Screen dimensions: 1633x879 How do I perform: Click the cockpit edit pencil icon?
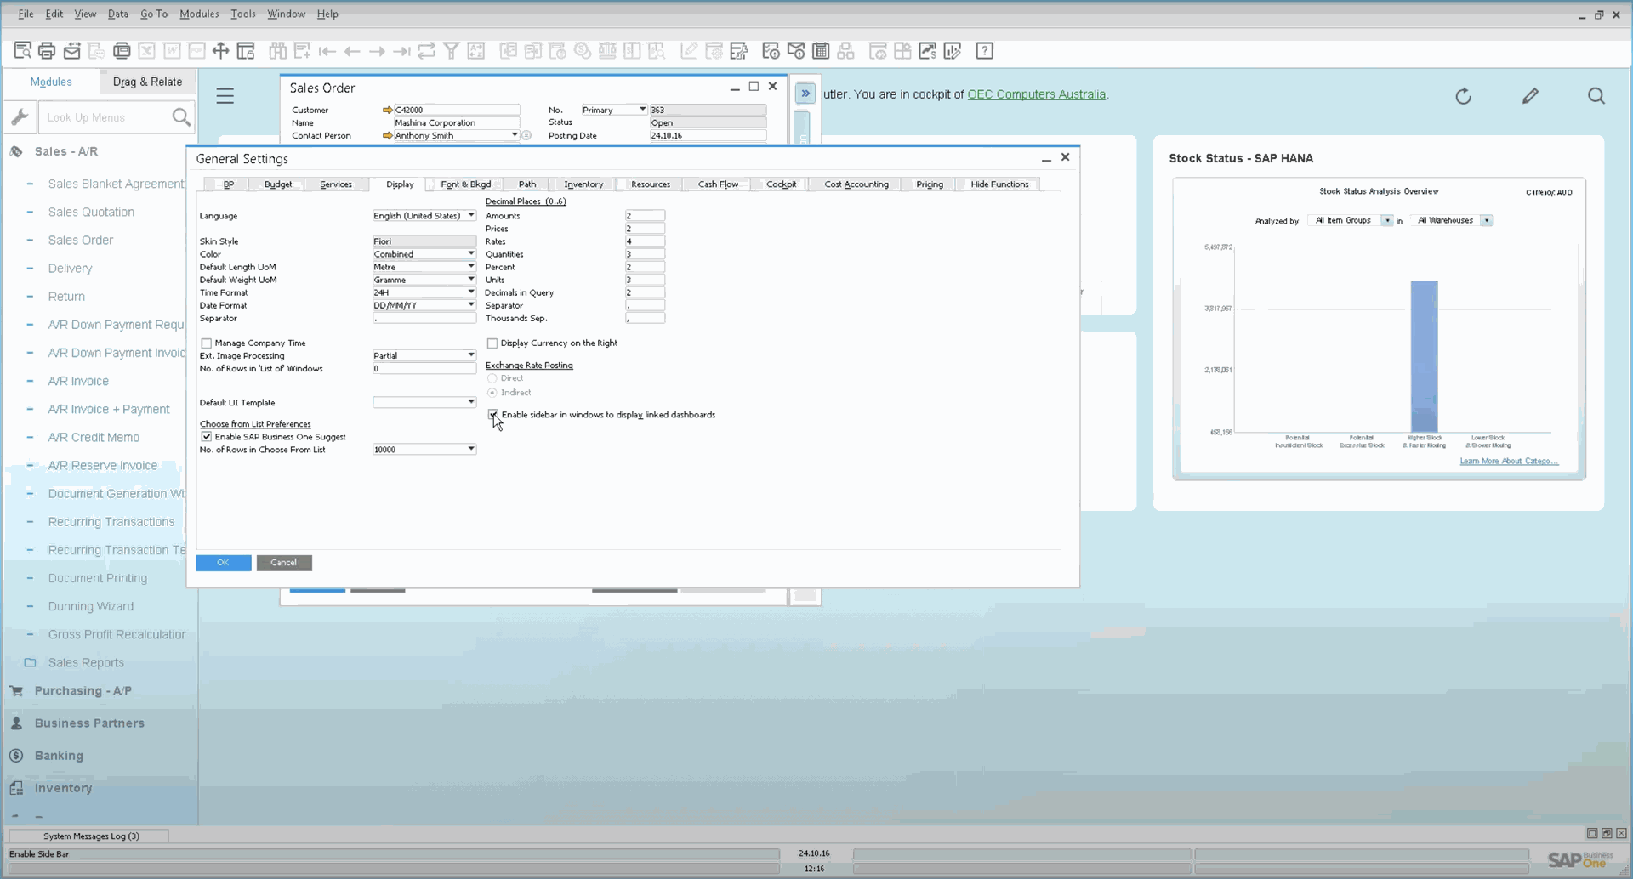pos(1530,96)
